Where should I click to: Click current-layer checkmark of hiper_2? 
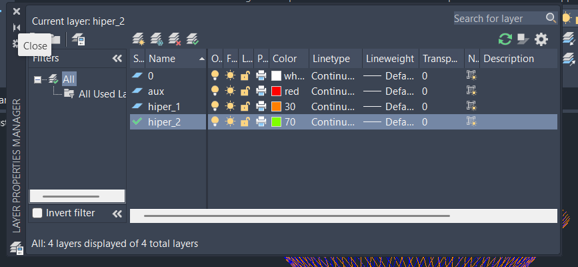click(137, 121)
